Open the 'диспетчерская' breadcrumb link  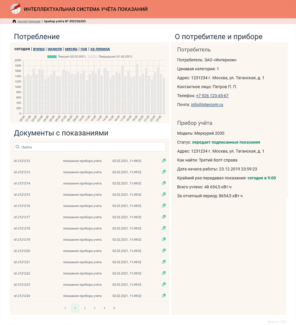[28, 21]
